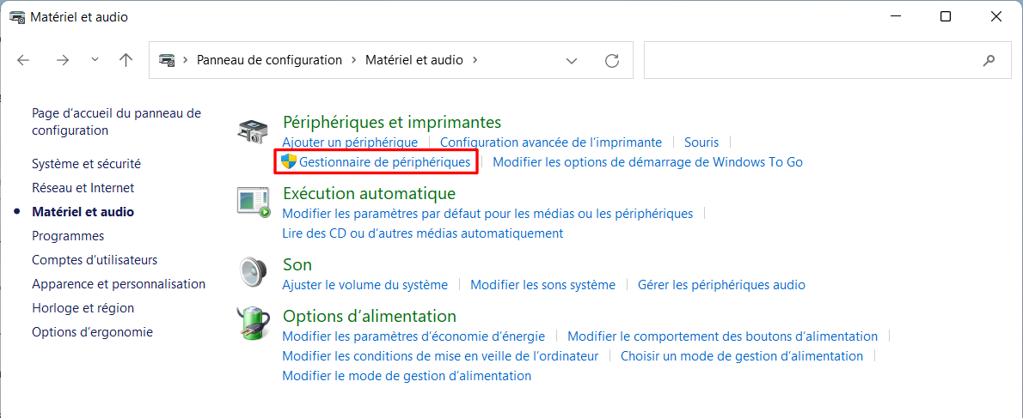Select Panneau de configuration in breadcrumb
1023x418 pixels.
pos(269,60)
